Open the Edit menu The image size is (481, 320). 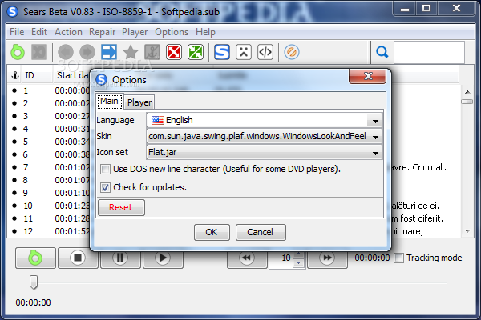click(39, 32)
